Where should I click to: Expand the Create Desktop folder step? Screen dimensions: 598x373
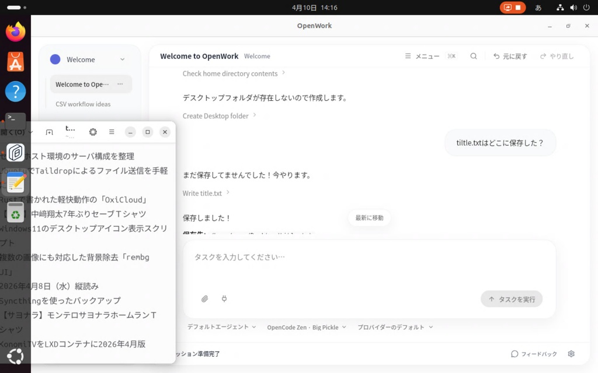coord(219,116)
